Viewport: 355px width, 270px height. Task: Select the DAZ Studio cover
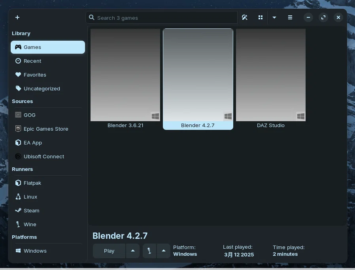271,75
